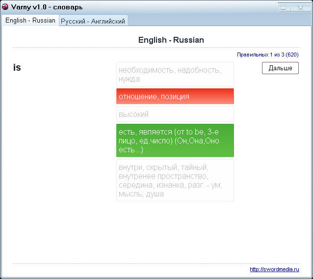Click the quiz word "is"
The image size is (313, 279).
click(17, 68)
